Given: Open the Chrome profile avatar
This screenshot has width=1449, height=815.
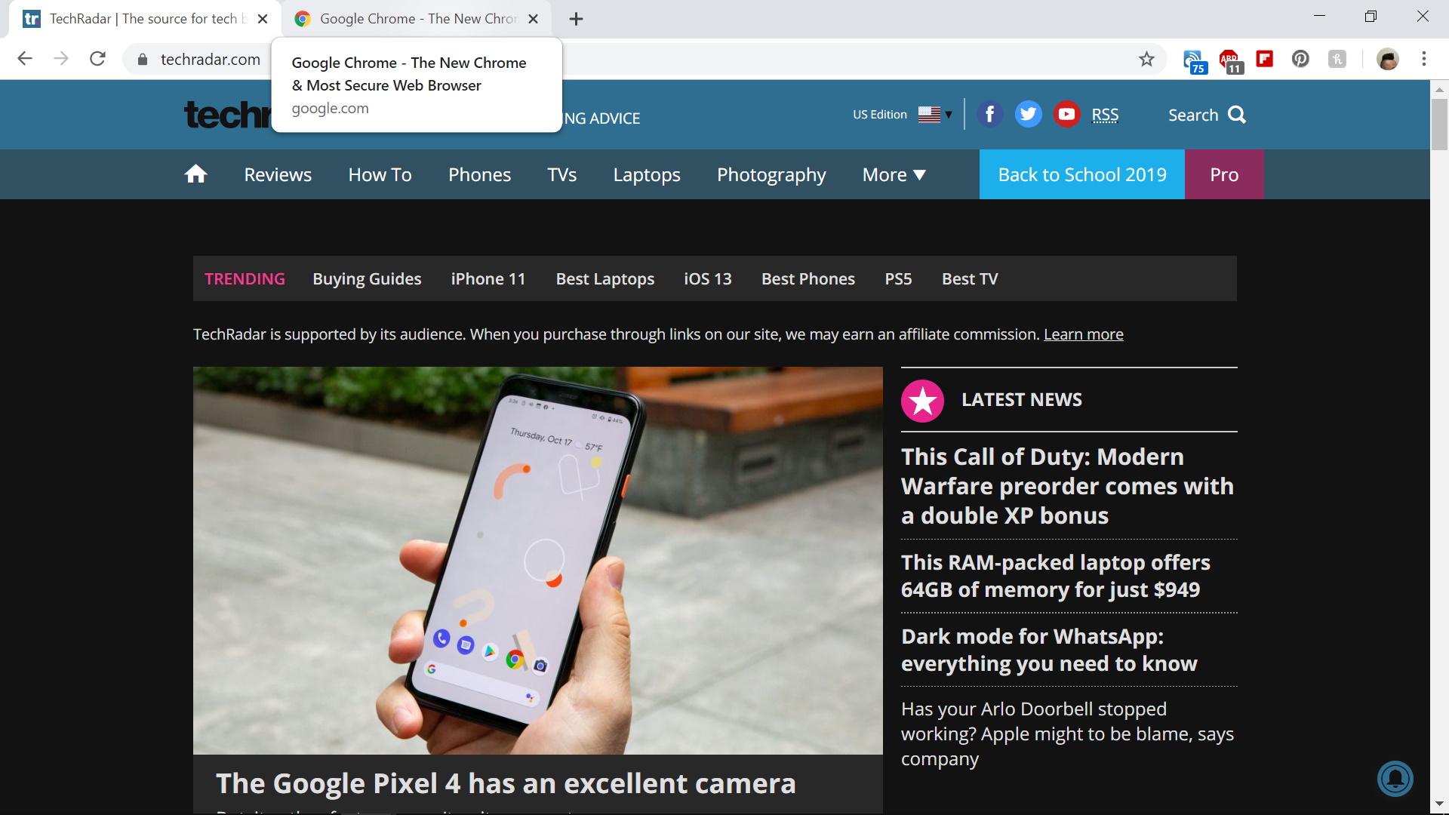Looking at the screenshot, I should point(1387,59).
